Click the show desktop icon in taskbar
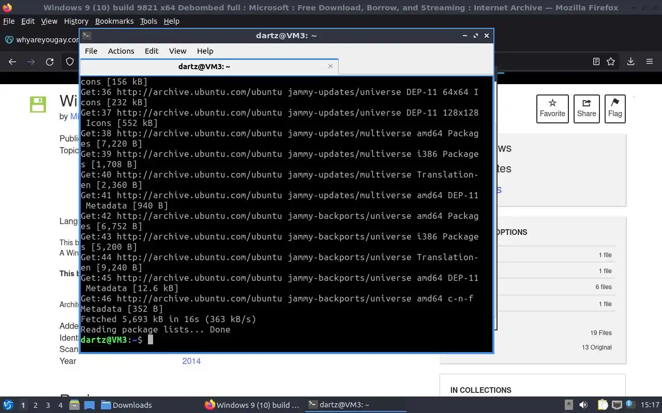662x413 pixels. point(89,405)
